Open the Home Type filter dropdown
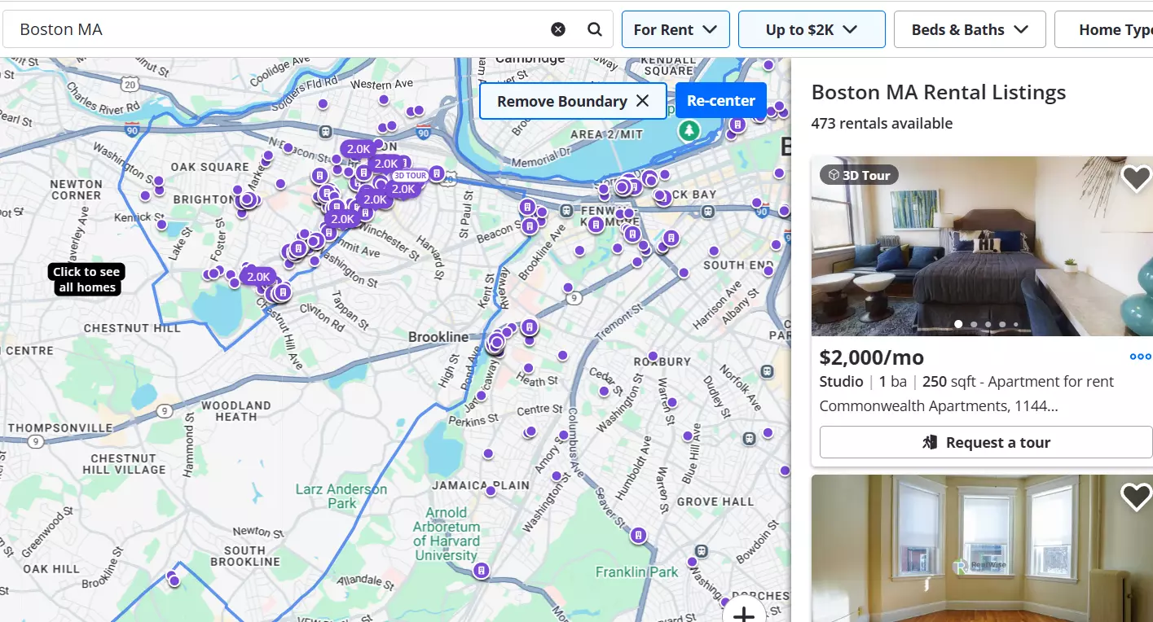 [1104, 29]
